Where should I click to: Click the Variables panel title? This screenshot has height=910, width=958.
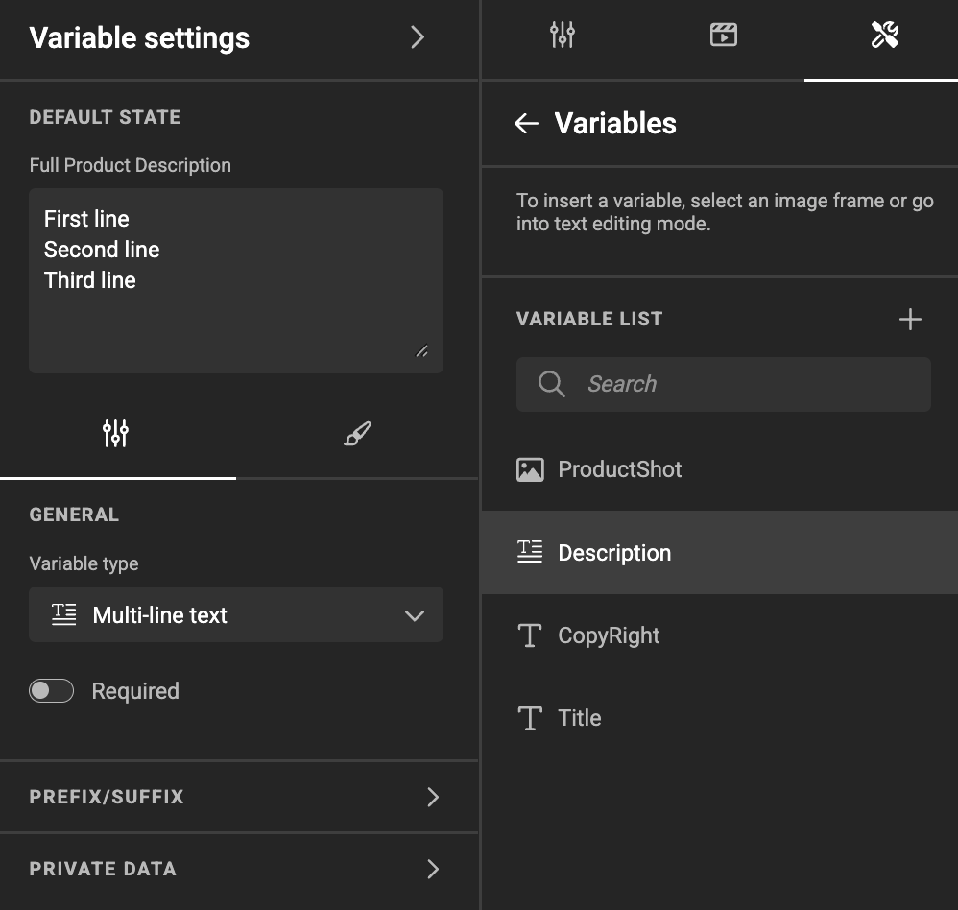tap(615, 124)
